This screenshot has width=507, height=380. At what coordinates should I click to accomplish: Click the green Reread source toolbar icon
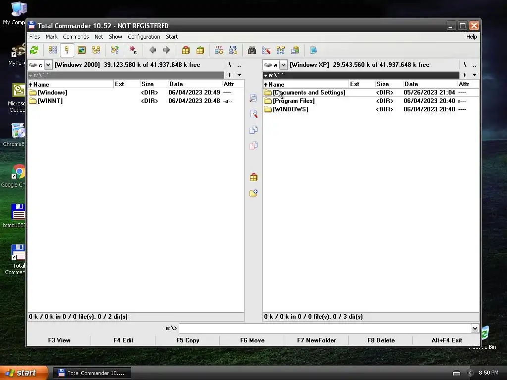click(x=34, y=50)
